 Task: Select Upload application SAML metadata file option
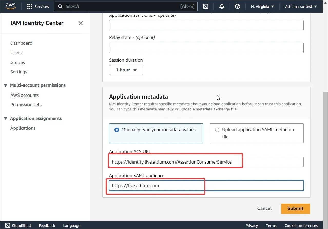[217, 130]
